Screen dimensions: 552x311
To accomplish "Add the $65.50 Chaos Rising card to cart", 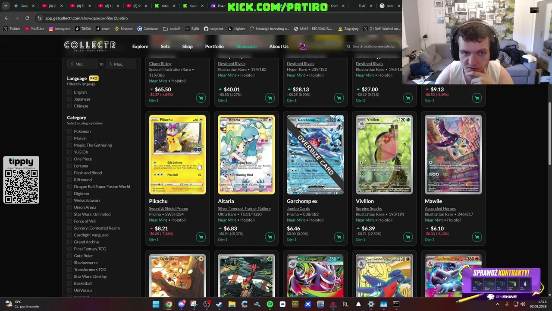I will pos(201,98).
